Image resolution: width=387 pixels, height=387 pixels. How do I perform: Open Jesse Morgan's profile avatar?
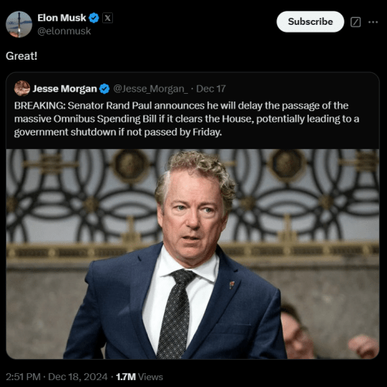[22, 88]
